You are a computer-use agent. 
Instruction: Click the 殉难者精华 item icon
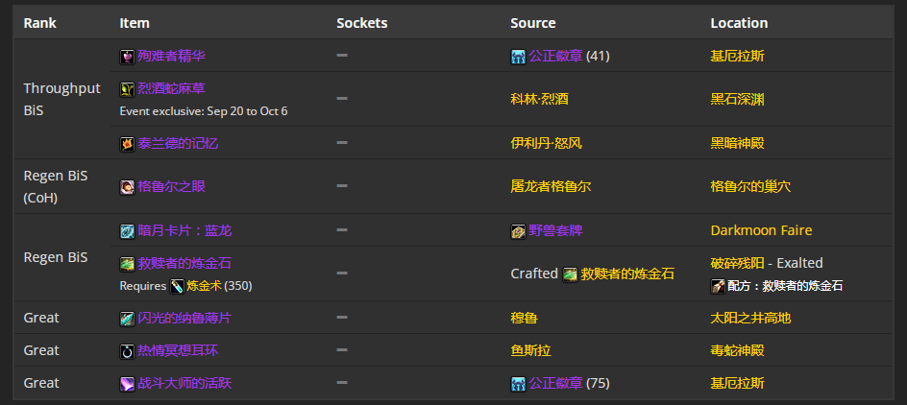127,57
